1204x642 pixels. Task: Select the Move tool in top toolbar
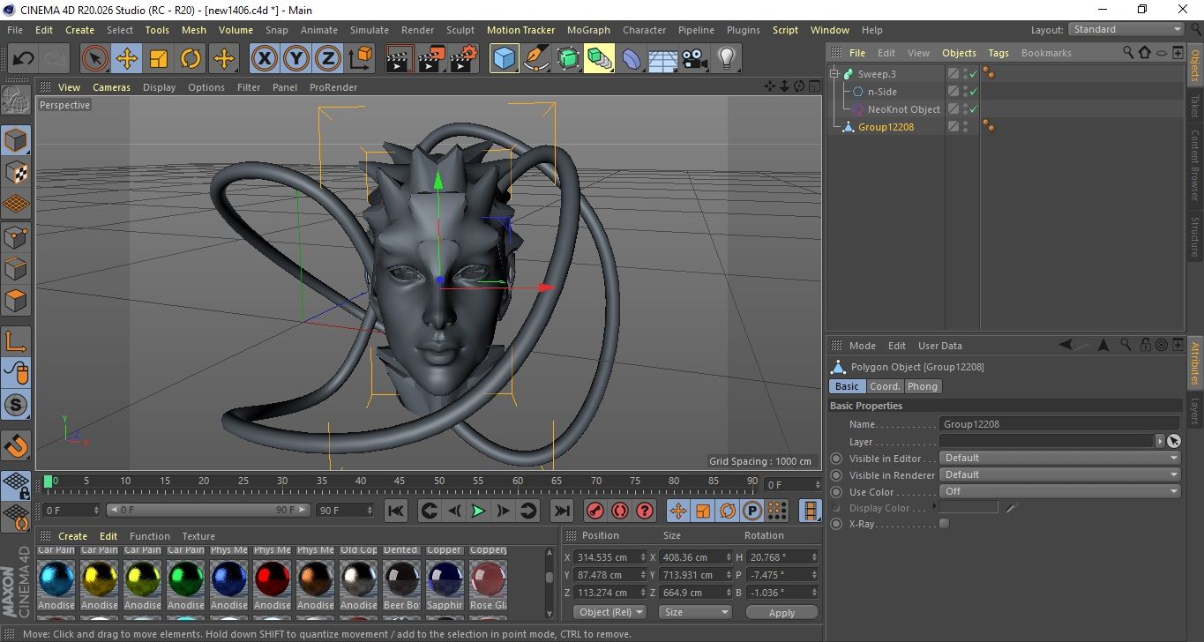coord(127,59)
